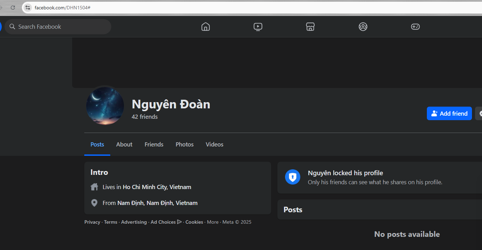This screenshot has height=250, width=482.
Task: Click the browser reload icon
Action: 13,7
